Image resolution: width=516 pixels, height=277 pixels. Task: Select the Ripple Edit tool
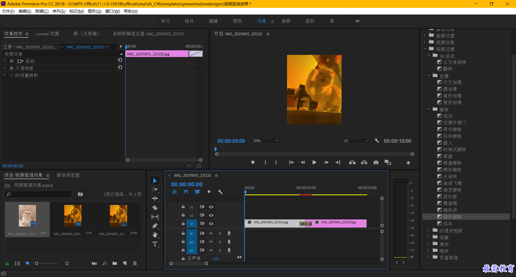[155, 198]
